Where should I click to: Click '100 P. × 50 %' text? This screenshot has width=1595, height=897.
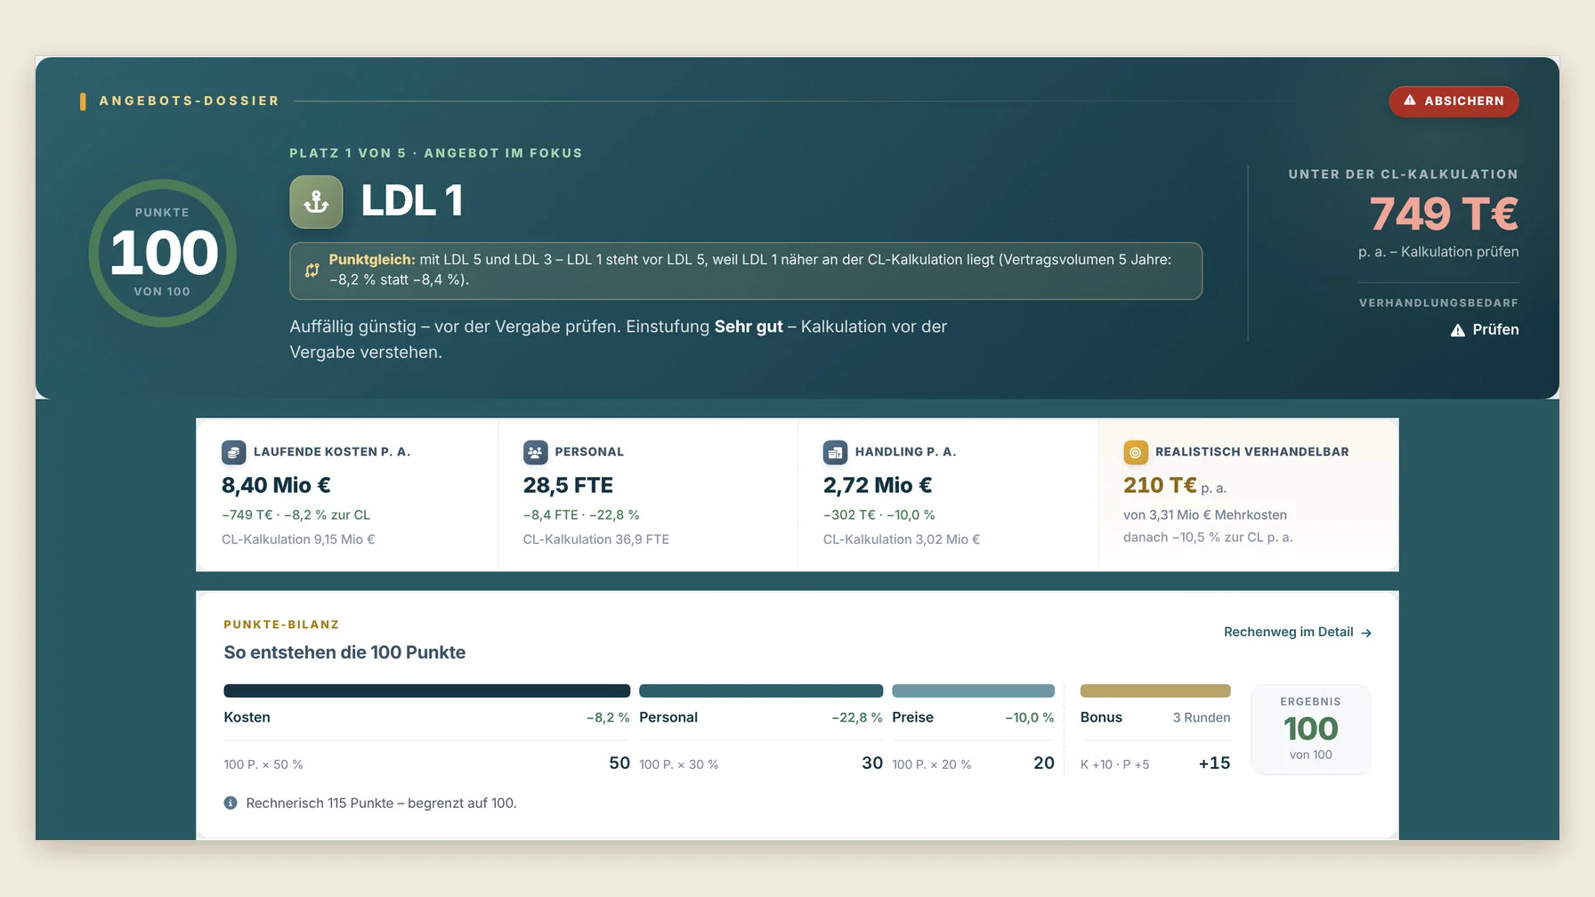263,764
